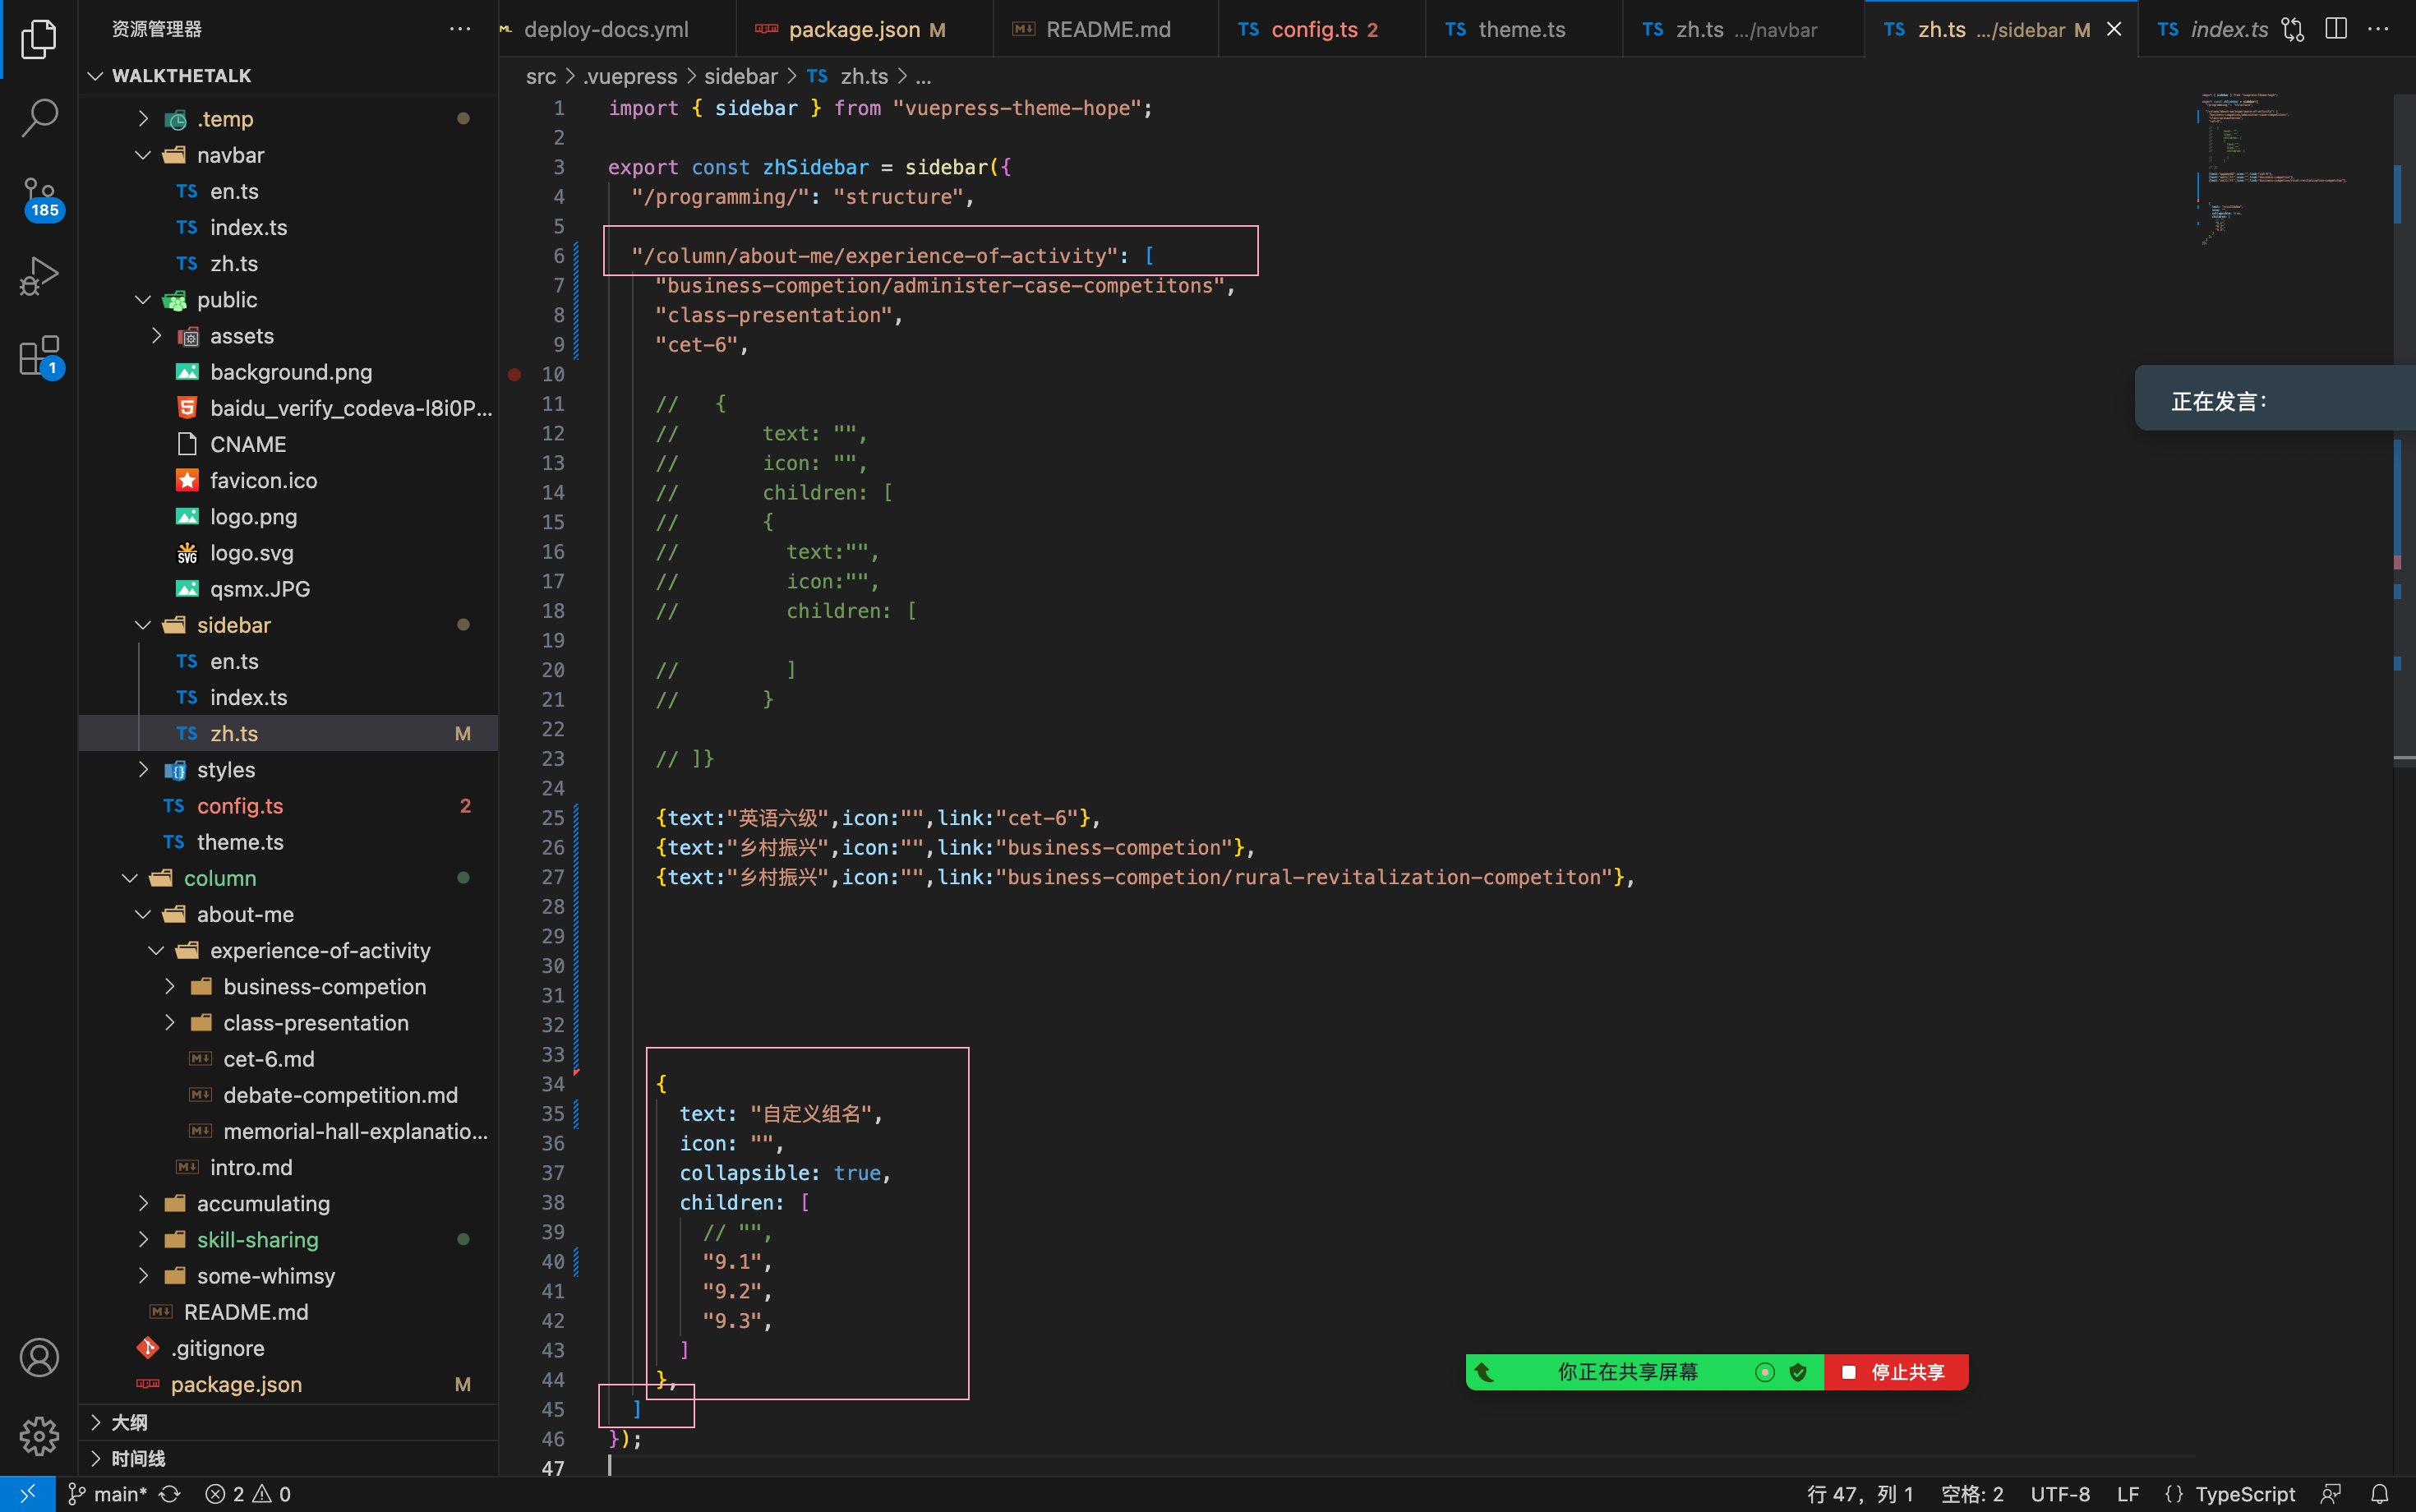Open Accounts icon in activity bar
This screenshot has height=1512, width=2416.
39,1357
